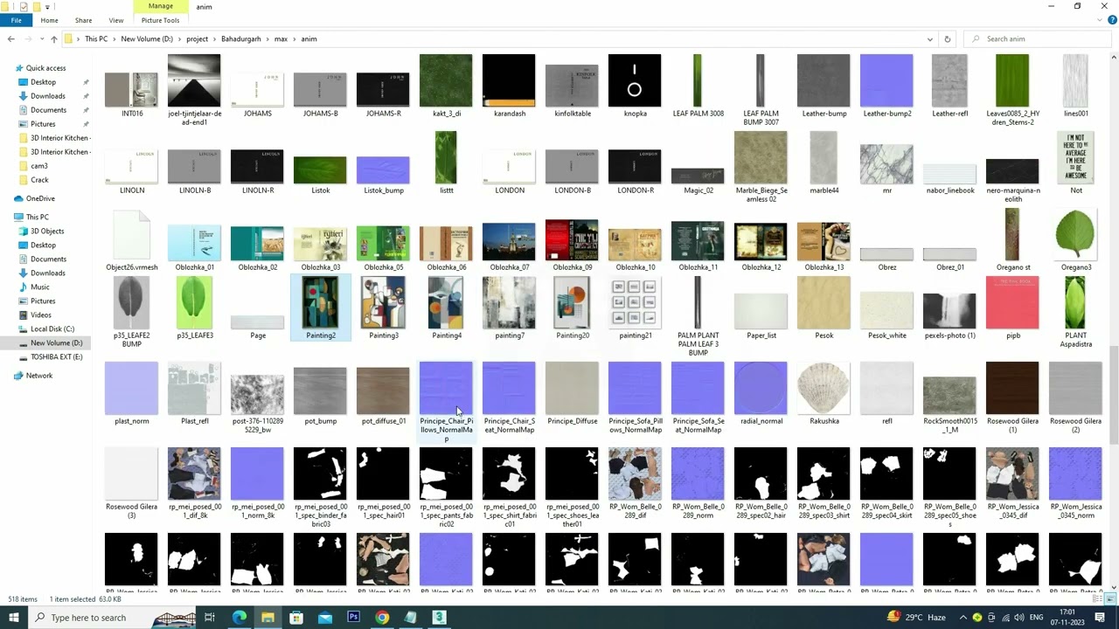Click max in the address path
Image resolution: width=1119 pixels, height=629 pixels.
(x=281, y=39)
